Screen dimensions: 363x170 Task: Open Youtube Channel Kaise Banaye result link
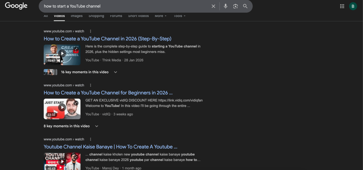pos(111,147)
